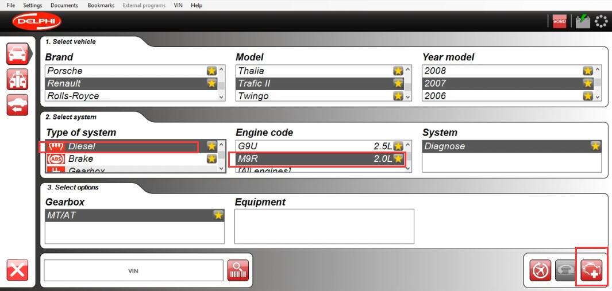The height and width of the screenshot is (291, 612).
Task: Select Diesel type of system
Action: pos(132,146)
